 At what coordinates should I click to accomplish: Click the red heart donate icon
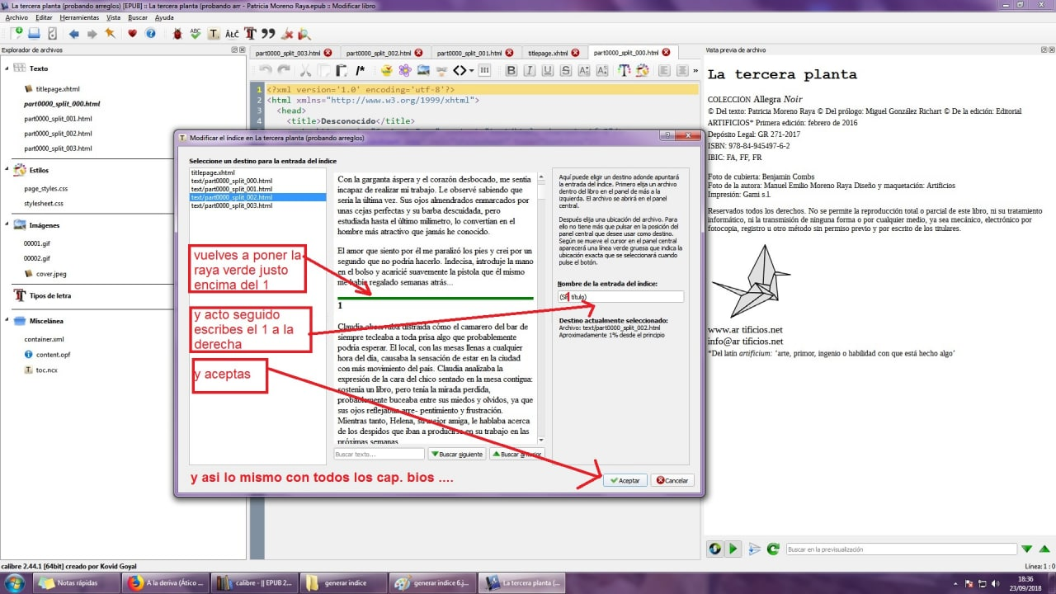point(132,34)
